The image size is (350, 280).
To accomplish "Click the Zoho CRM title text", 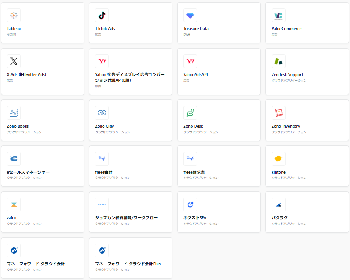I will click(104, 126).
